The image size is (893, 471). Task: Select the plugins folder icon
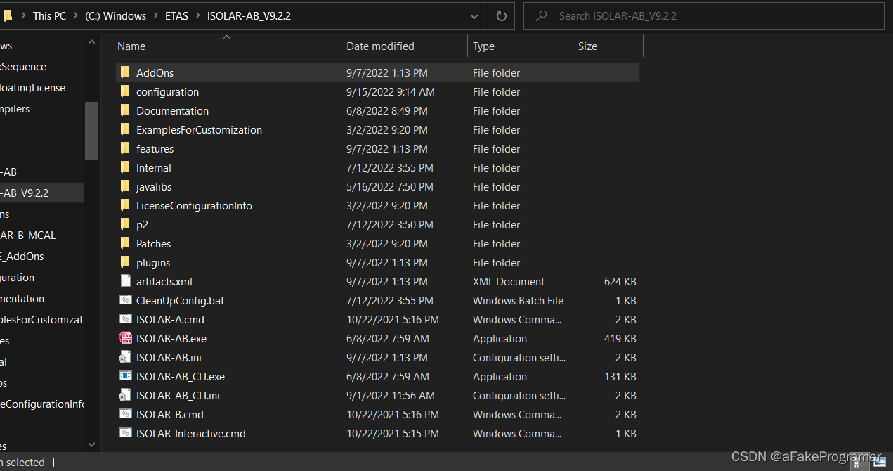pos(125,262)
